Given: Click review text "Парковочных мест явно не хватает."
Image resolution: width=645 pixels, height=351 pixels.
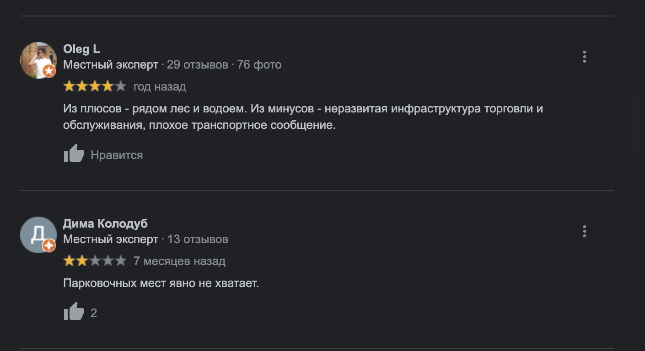Looking at the screenshot, I should [x=161, y=283].
